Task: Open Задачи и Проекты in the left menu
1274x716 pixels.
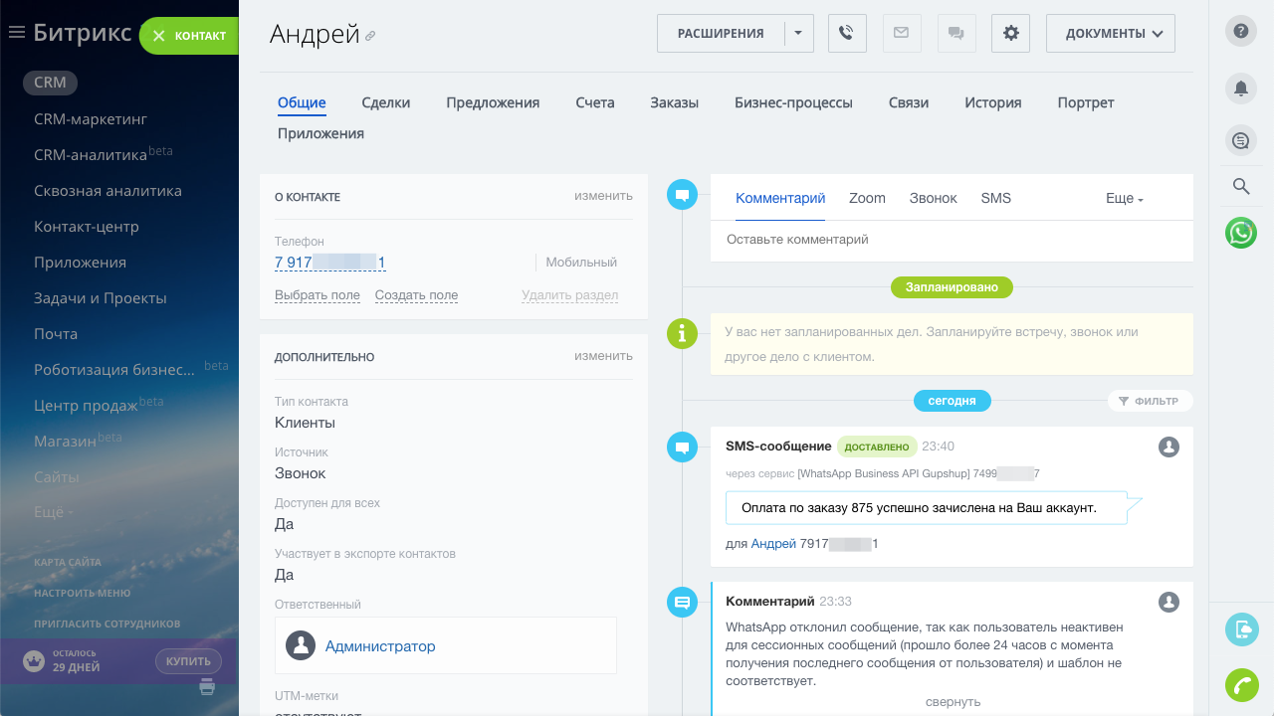Action: pyautogui.click(x=101, y=298)
